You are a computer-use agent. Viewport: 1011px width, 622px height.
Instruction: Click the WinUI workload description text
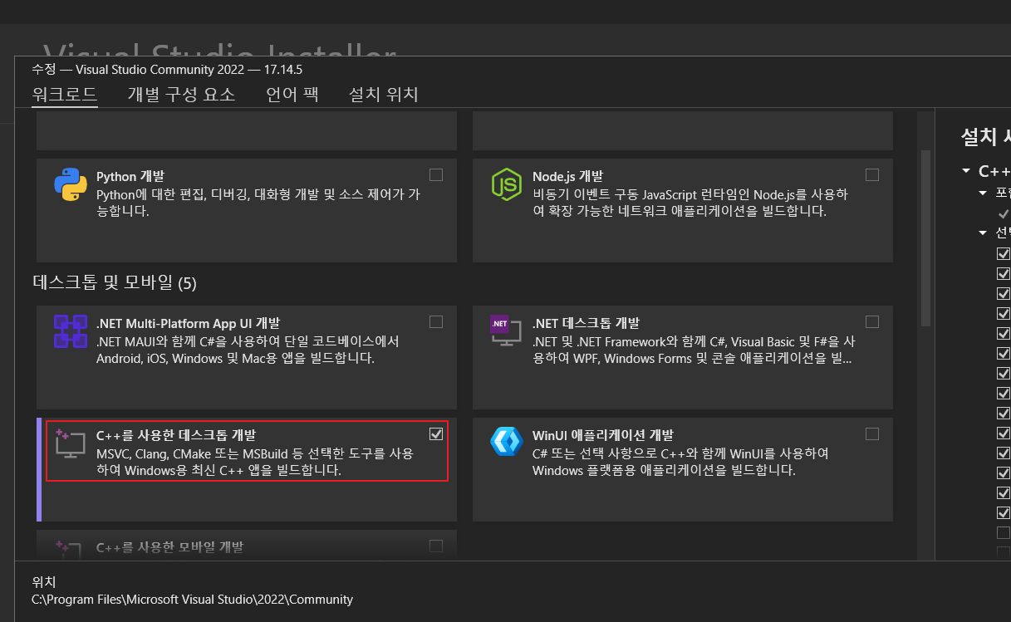[x=680, y=463]
